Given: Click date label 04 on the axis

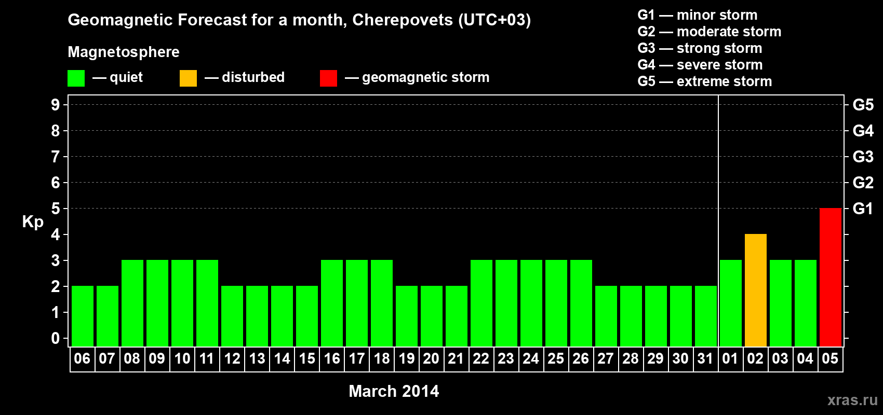Looking at the screenshot, I should pos(805,358).
